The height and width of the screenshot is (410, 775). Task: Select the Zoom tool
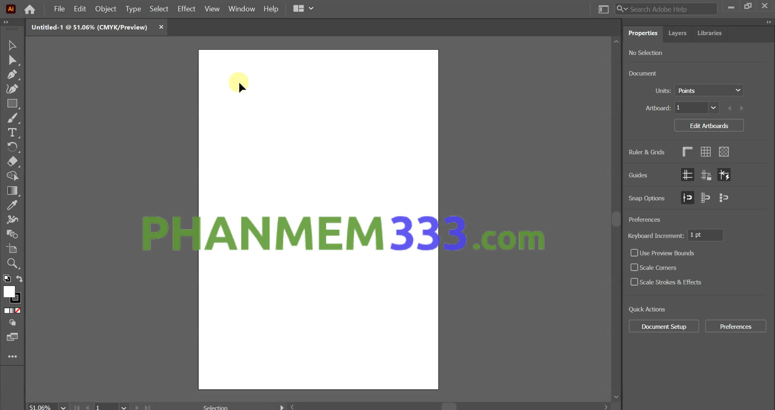12,264
